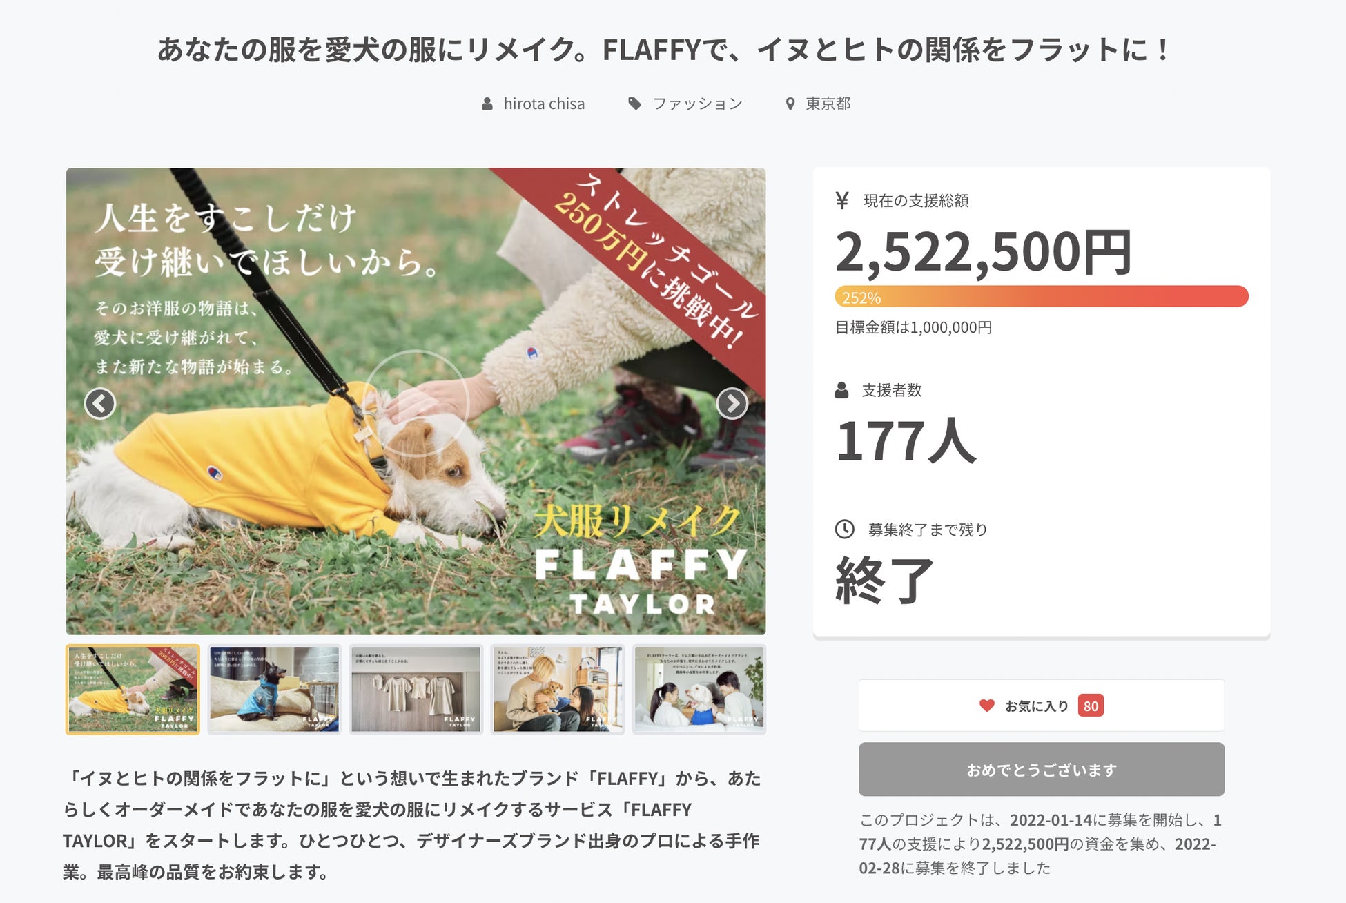Image resolution: width=1346 pixels, height=903 pixels.
Task: Click the 252% funding progress bar
Action: pos(1041,297)
